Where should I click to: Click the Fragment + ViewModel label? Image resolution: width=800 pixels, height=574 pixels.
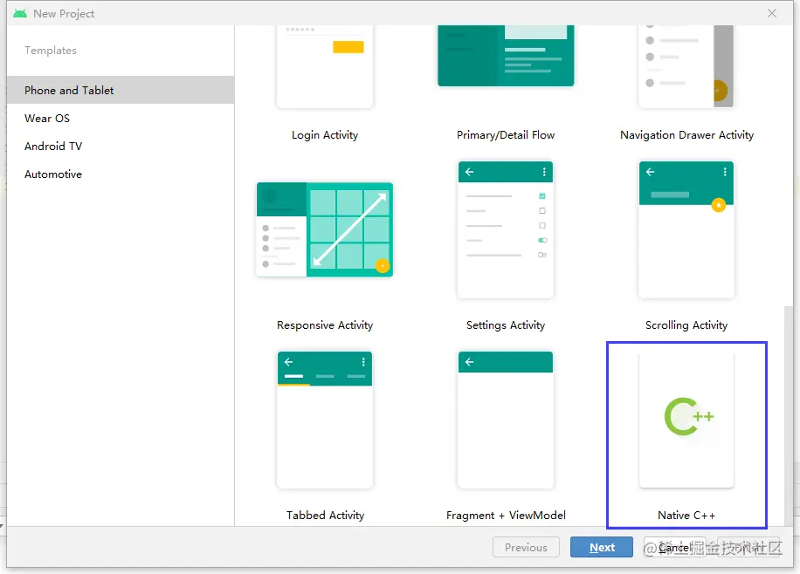(506, 516)
